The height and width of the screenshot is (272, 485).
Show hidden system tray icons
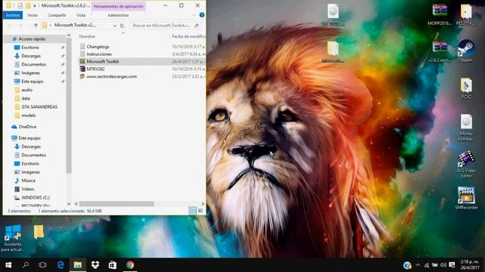(x=418, y=265)
